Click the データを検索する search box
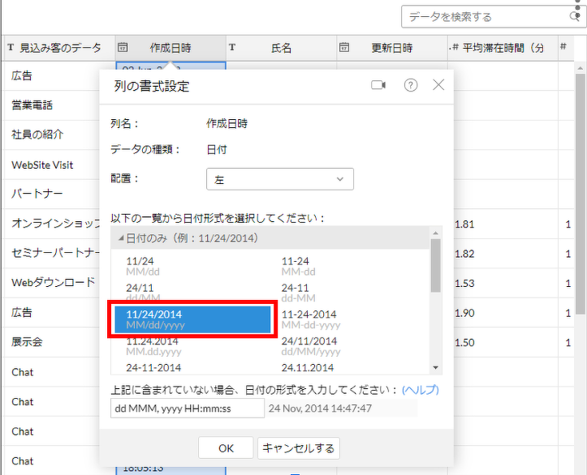This screenshot has height=475, width=587. point(485,16)
